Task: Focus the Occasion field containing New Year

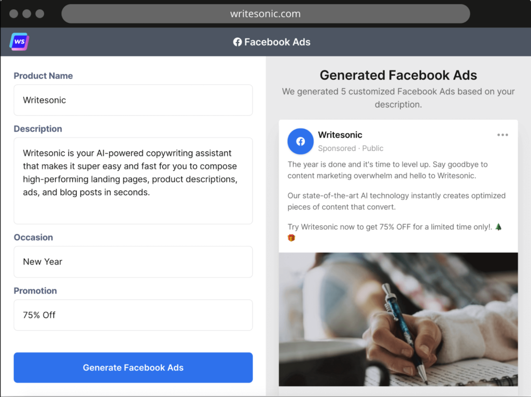Action: [x=133, y=262]
